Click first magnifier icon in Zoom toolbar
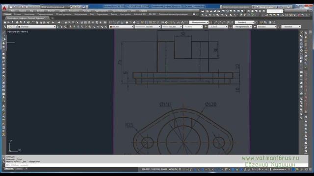This screenshot has width=314, height=176. click(x=203, y=15)
